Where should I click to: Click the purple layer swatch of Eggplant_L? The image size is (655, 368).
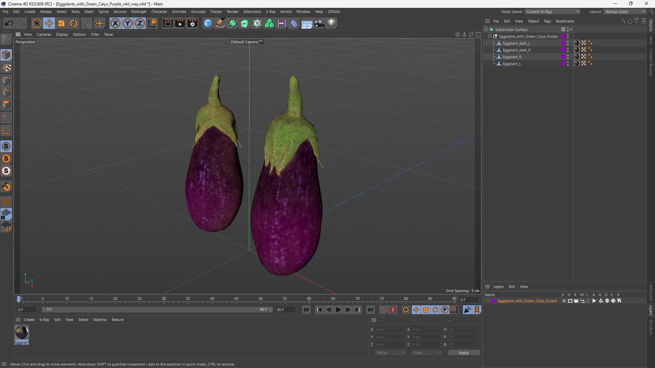pyautogui.click(x=563, y=64)
